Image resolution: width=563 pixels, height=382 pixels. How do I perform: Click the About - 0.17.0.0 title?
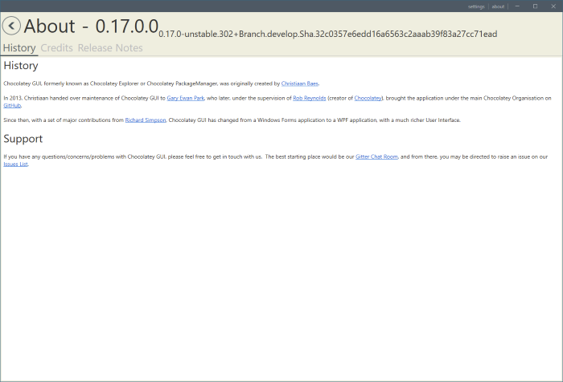coord(91,26)
